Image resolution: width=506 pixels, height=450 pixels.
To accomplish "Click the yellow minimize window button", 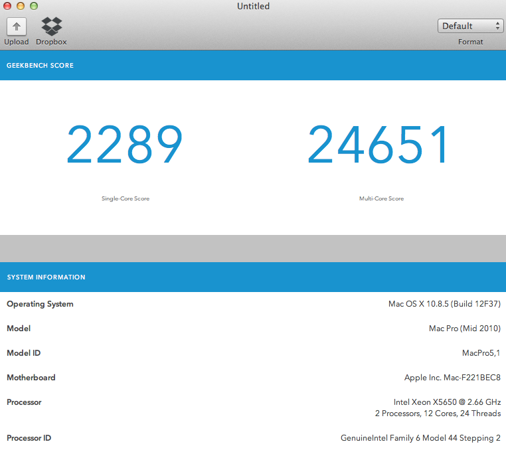I will coord(21,6).
